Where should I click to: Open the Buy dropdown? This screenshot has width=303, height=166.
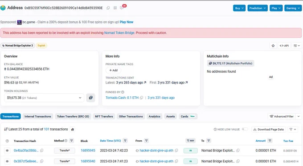(239, 8)
